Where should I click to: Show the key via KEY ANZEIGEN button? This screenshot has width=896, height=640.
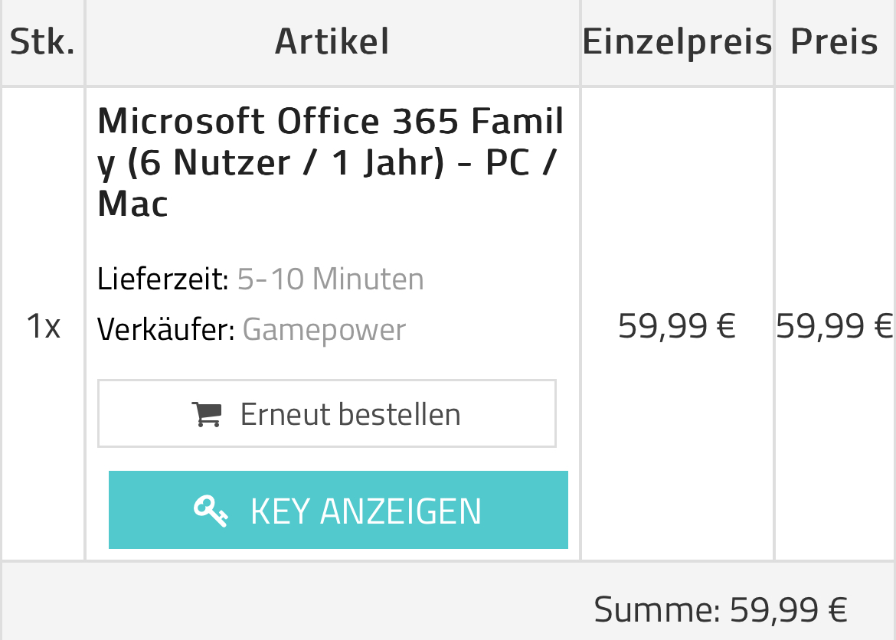tap(338, 510)
